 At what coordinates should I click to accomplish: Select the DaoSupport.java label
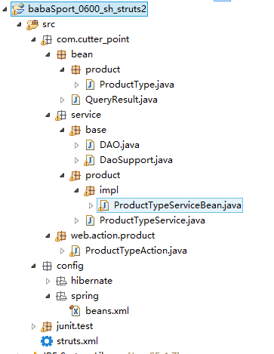click(x=136, y=161)
